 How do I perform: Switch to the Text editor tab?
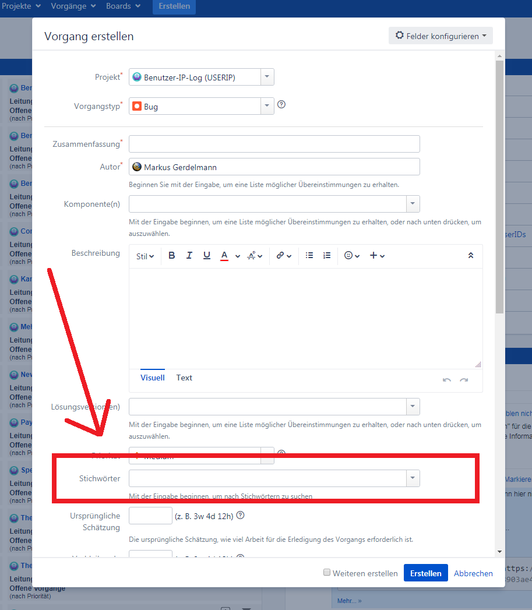coord(184,378)
